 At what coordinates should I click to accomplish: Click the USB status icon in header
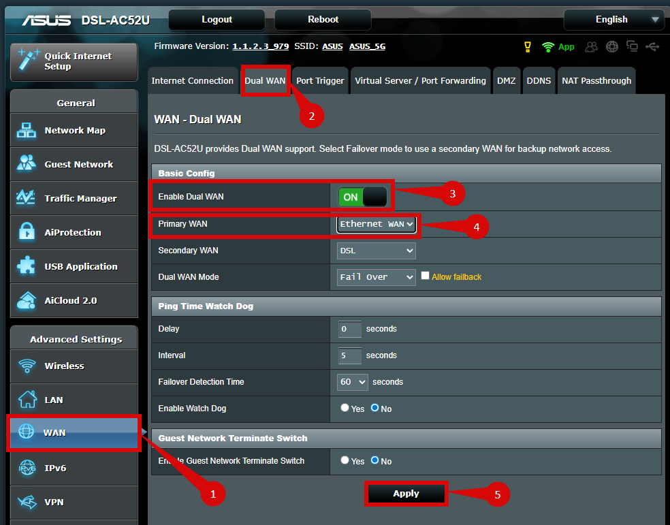(x=652, y=47)
